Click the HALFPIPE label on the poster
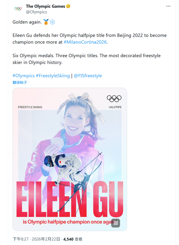Screen dimensions: 179x245 point(115,107)
